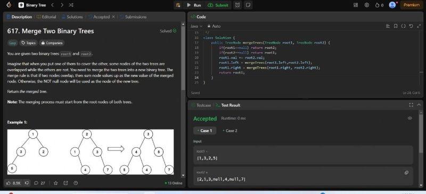Open the Submissions tab
Viewport: 426px width, 194px height.
[x=133, y=17]
